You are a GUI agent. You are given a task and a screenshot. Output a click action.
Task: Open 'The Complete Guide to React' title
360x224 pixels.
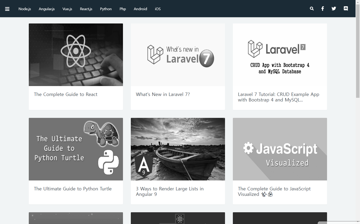click(66, 94)
